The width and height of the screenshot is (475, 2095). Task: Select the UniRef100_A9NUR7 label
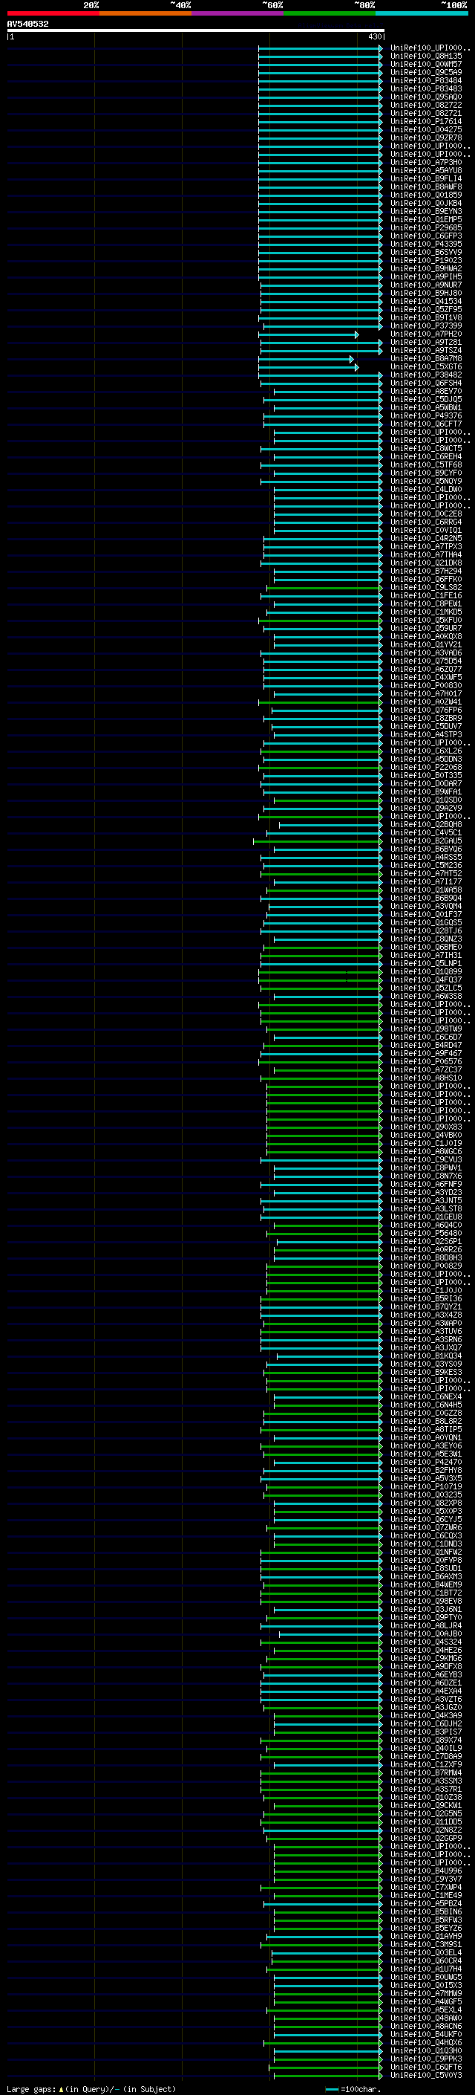click(425, 285)
